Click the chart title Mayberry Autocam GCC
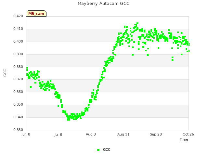 (x=103, y=4)
